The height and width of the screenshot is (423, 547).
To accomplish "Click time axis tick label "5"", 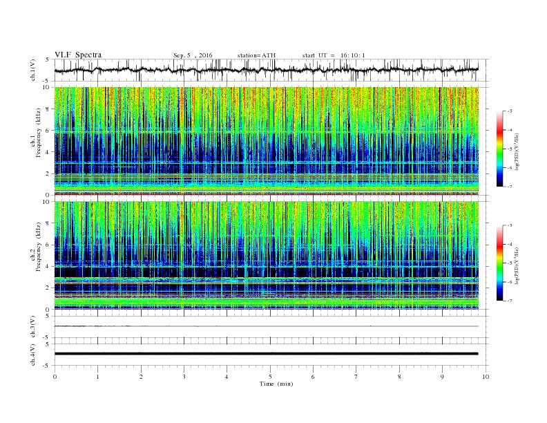I will (x=270, y=377).
